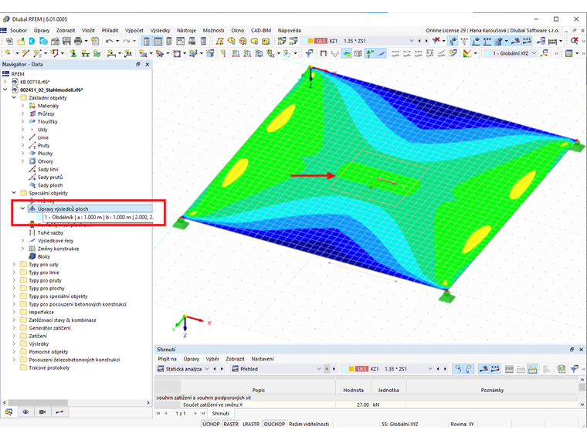Click the new coordinate system icon
The height and width of the screenshot is (440, 587).
point(545,53)
